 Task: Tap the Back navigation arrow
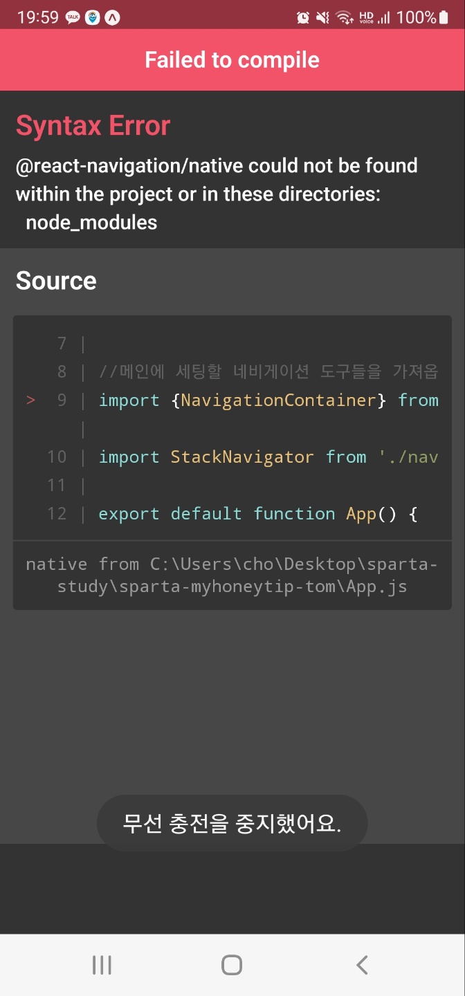pos(362,965)
